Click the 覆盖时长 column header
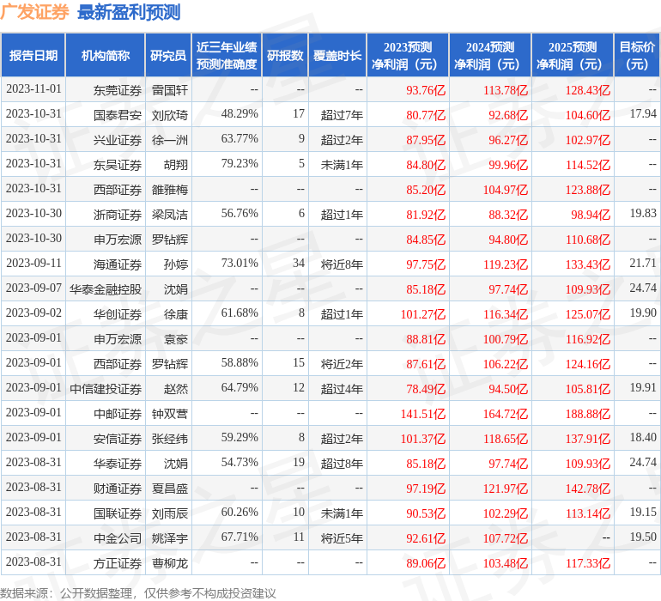Viewport: 661px width, 601px height. (x=337, y=55)
